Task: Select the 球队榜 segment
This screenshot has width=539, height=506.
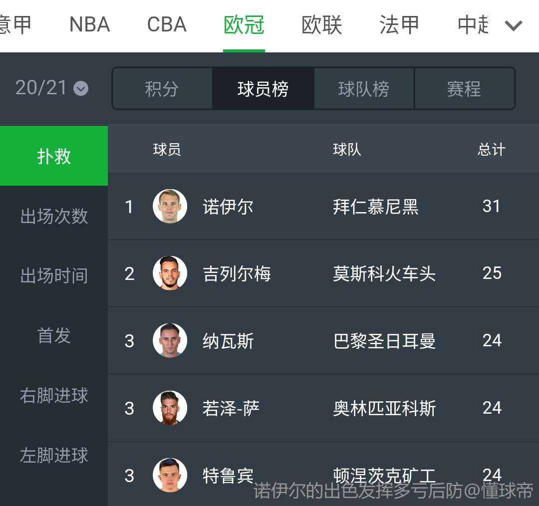Action: pos(364,89)
